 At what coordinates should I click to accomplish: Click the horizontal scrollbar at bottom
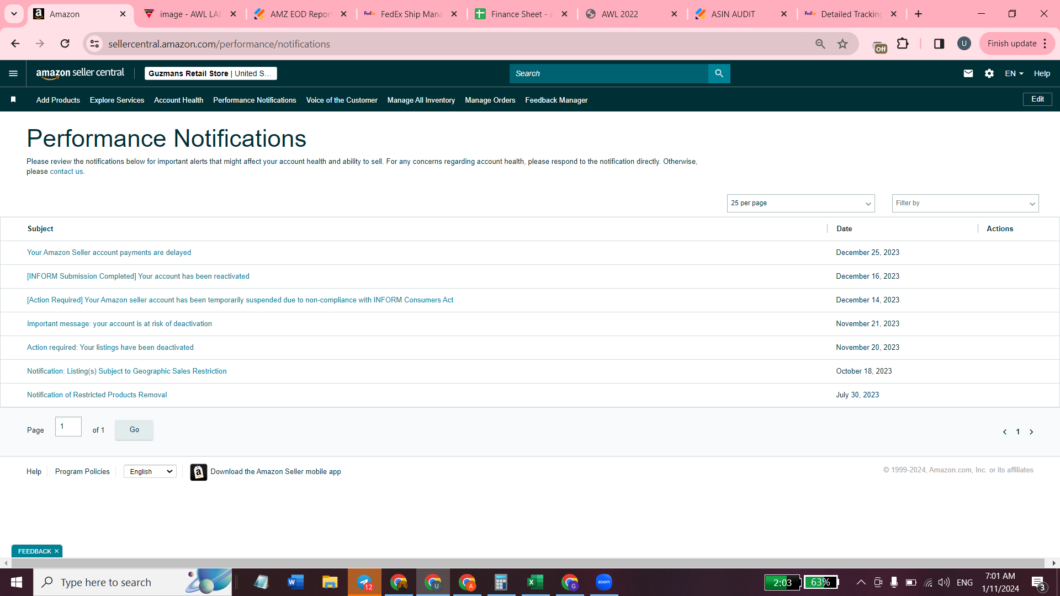(x=527, y=563)
